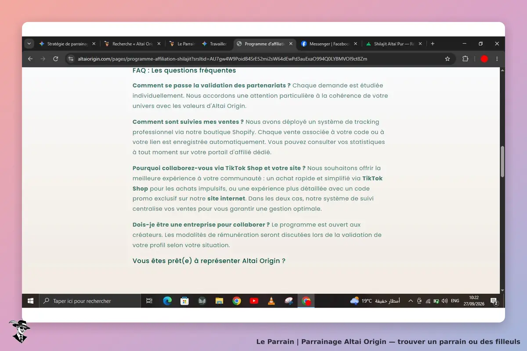Open the weather widget showing 19°C

click(x=375, y=301)
